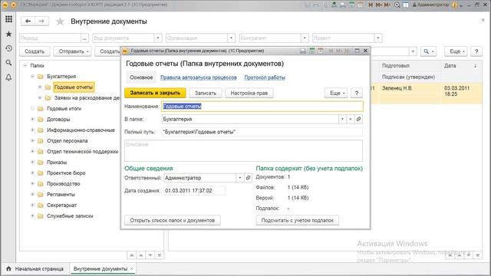Click Зеленец Н.В. cell in list
The width and height of the screenshot is (491, 276).
click(x=397, y=88)
